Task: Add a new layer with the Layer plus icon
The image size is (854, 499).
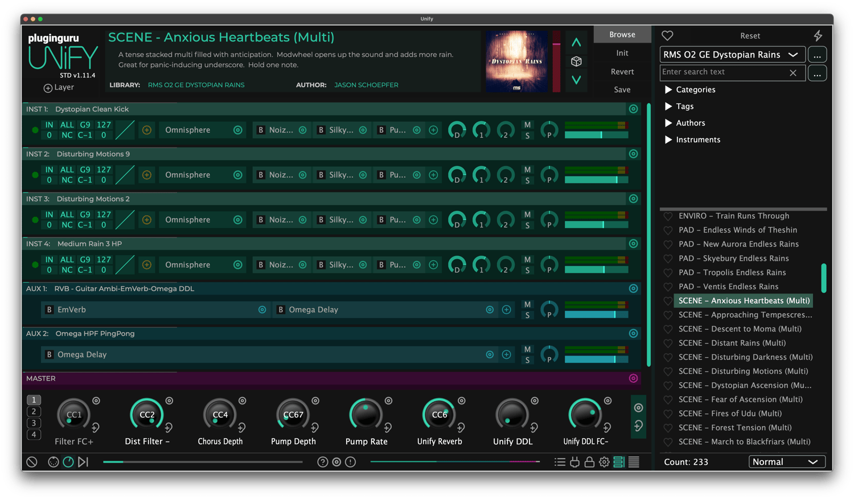Action: 48,88
